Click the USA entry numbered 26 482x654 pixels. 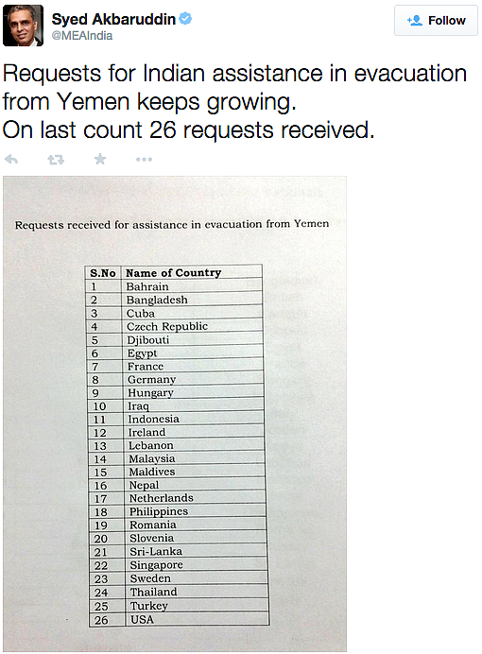[179, 620]
